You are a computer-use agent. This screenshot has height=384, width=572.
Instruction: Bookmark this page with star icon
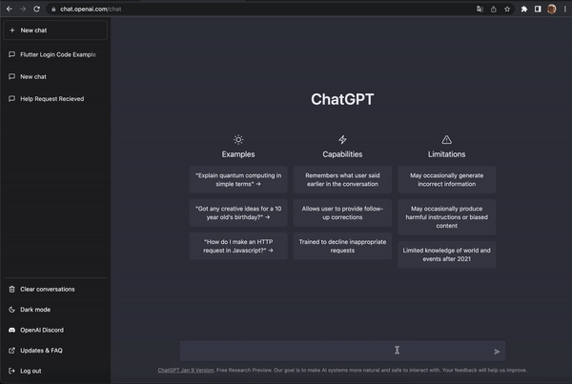(507, 10)
